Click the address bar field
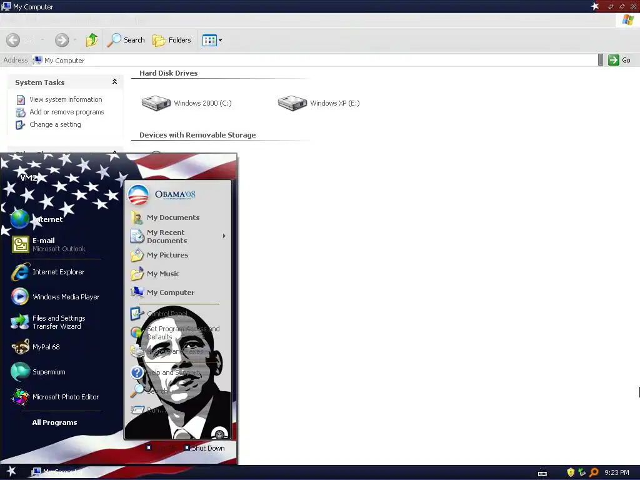 pos(314,61)
